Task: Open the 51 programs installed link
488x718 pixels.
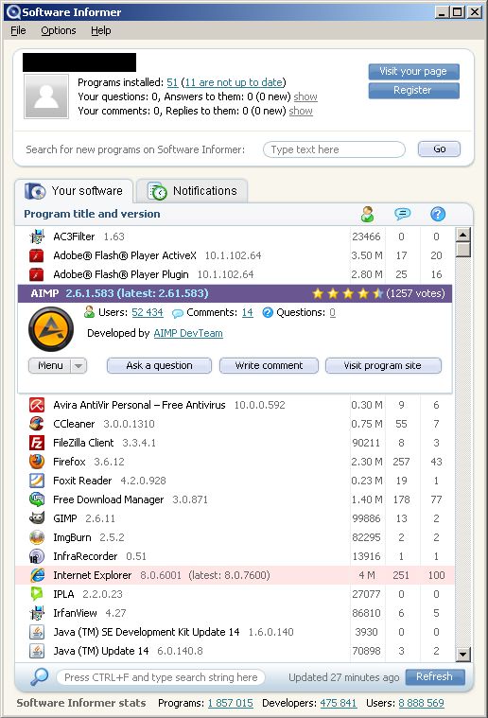Action: click(172, 82)
